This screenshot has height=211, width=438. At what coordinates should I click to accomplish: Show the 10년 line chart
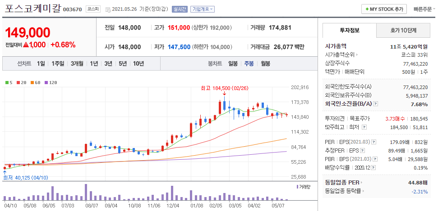coord(138,63)
